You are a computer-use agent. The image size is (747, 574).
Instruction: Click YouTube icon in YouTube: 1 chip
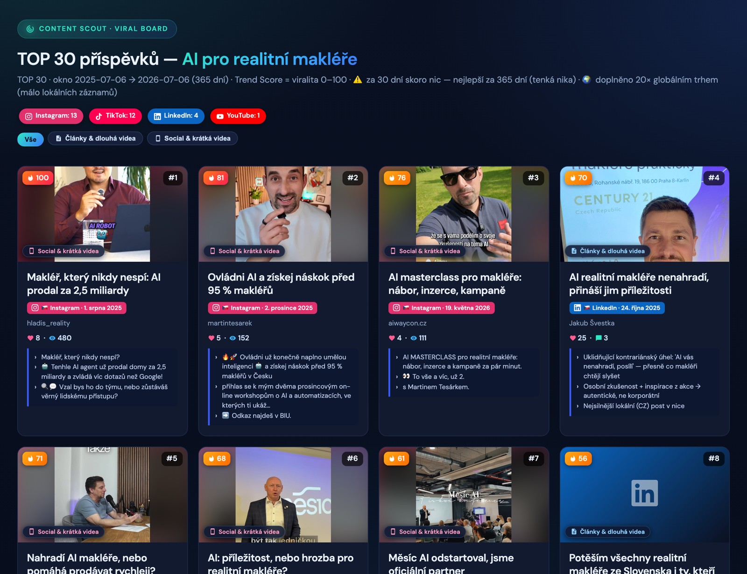click(x=220, y=116)
